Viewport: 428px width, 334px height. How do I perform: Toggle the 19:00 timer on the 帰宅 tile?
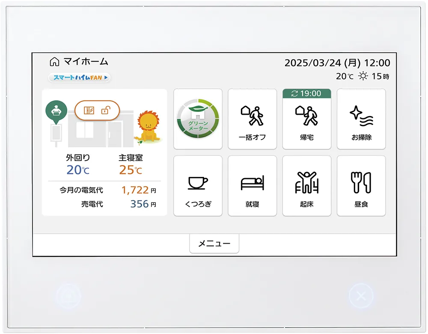pos(306,93)
